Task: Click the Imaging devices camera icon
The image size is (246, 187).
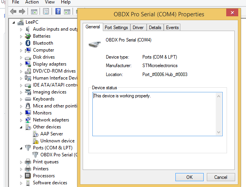Action: [x=28, y=92]
